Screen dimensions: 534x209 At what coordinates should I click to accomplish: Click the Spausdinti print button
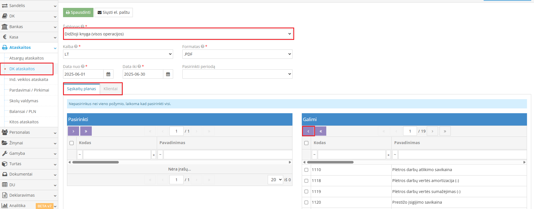78,12
